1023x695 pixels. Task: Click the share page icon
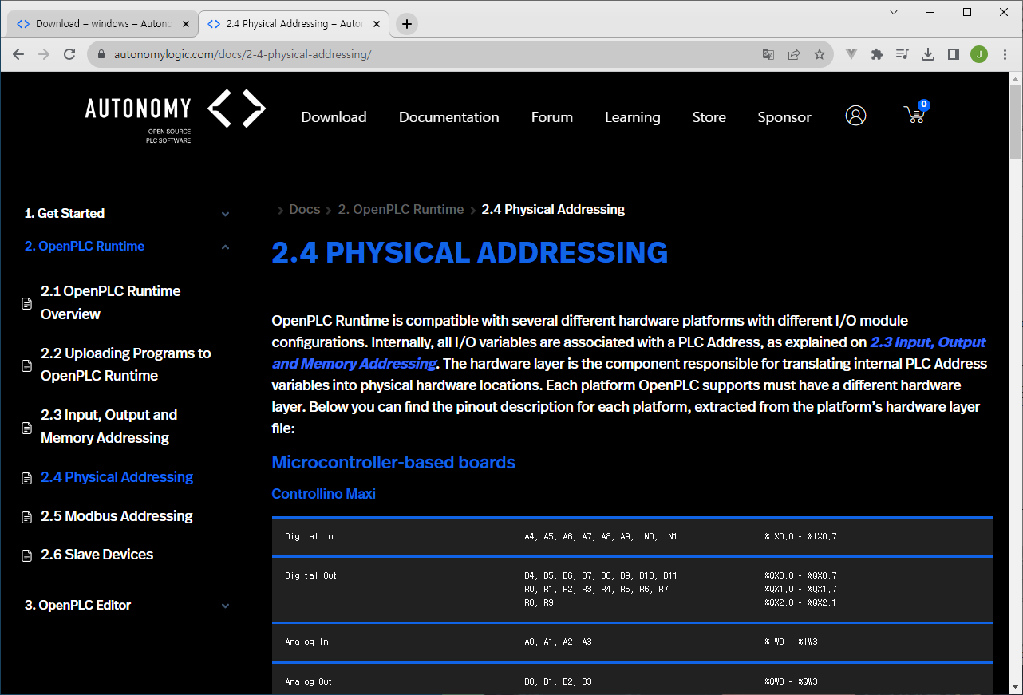pos(794,54)
